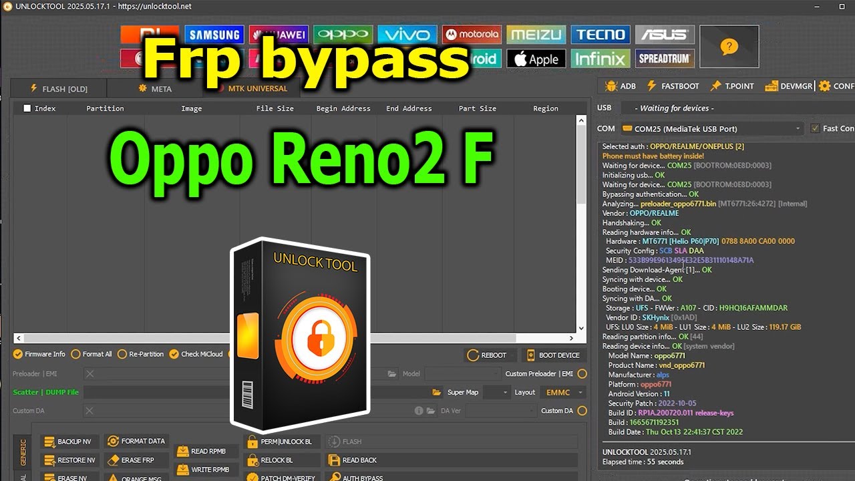Select the Tecno brand logo
This screenshot has height=481, width=855.
point(601,35)
